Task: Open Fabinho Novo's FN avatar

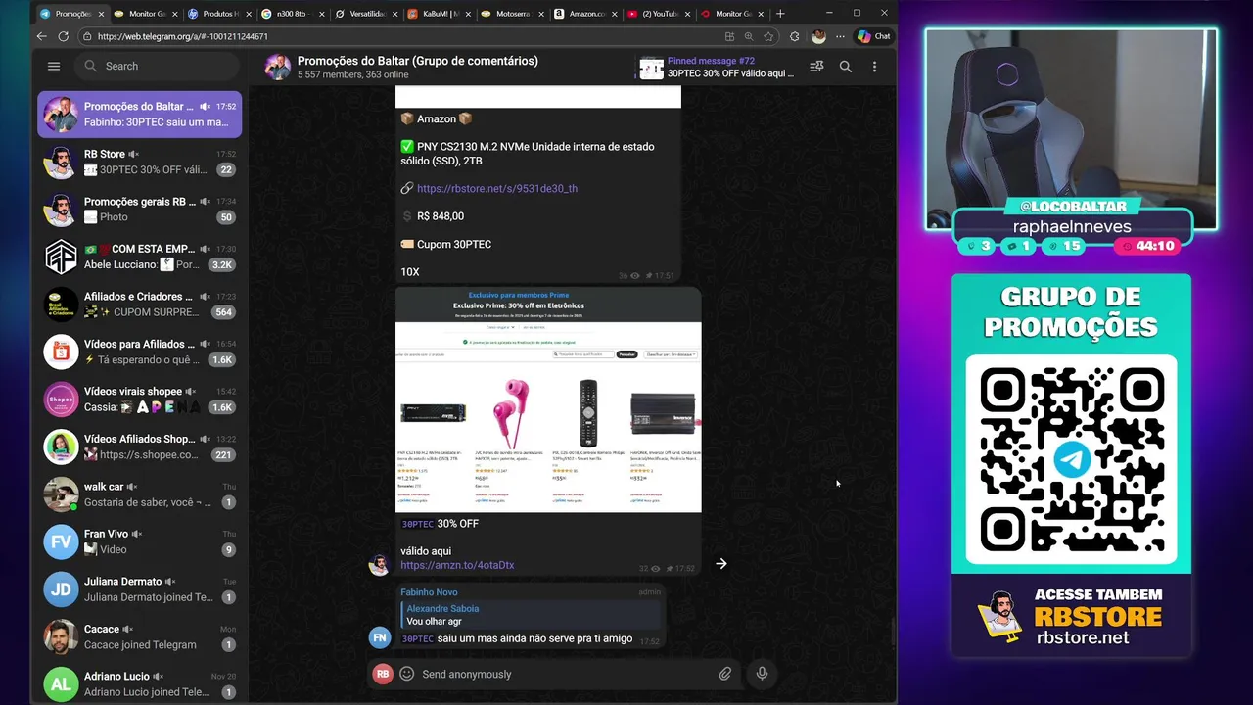Action: tap(379, 637)
